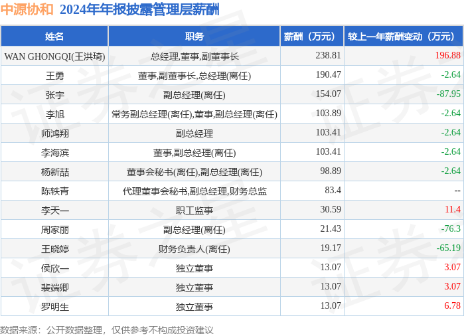Select the name cell 李天一
The image size is (464, 336).
tap(54, 210)
